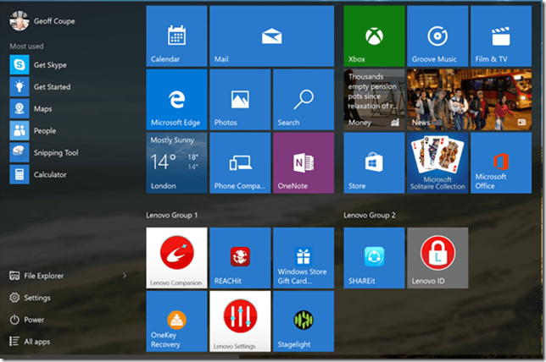Launch the Store tile
The image size is (546, 362).
[x=374, y=162]
